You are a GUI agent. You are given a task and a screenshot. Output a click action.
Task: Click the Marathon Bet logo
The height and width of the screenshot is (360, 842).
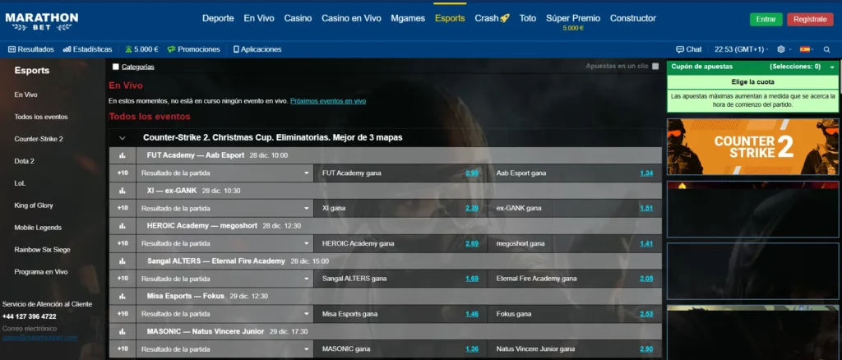click(x=42, y=21)
